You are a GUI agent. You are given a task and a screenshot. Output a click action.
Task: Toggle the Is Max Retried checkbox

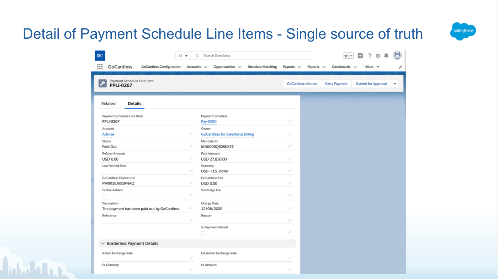pyautogui.click(x=104, y=196)
